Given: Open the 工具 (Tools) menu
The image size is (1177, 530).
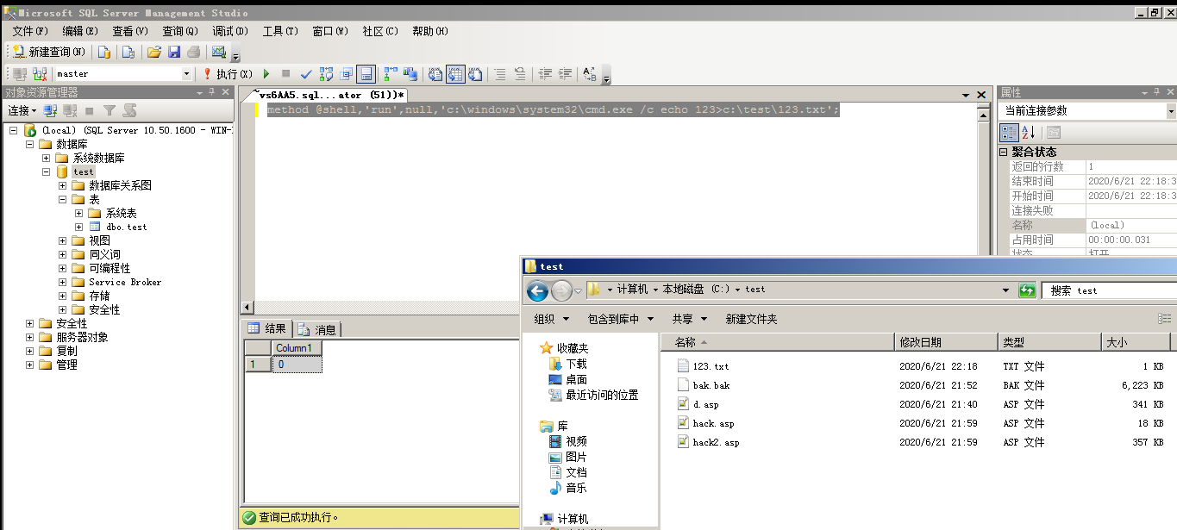Looking at the screenshot, I should (280, 31).
